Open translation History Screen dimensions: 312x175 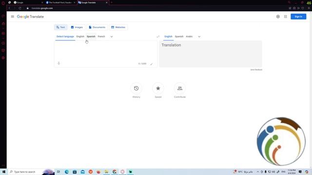click(x=136, y=88)
